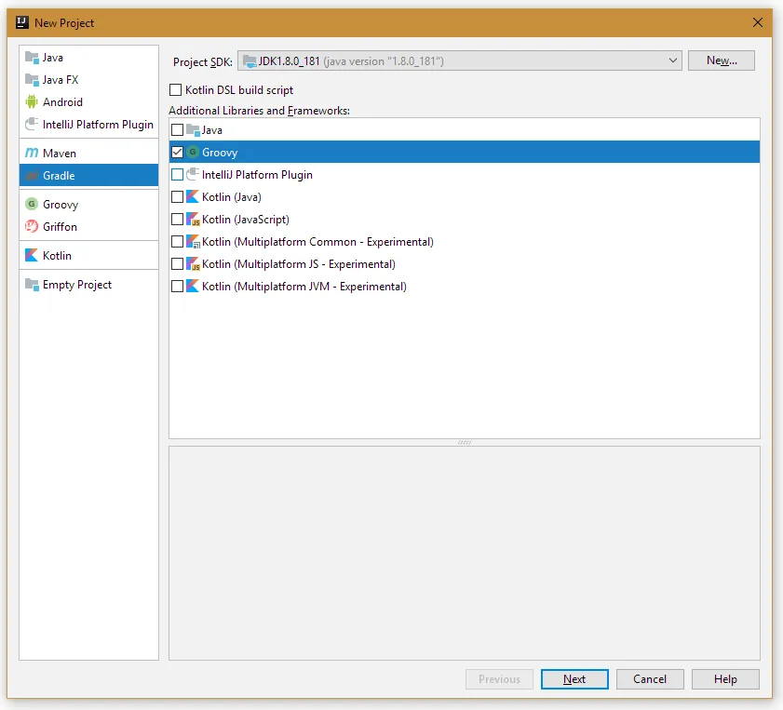This screenshot has width=783, height=710.
Task: Click the Android robot icon
Action: point(32,101)
